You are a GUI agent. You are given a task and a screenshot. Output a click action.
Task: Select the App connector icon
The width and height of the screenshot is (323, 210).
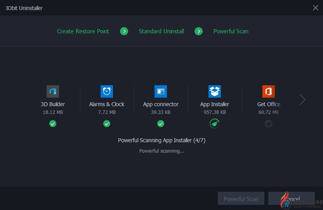click(161, 91)
